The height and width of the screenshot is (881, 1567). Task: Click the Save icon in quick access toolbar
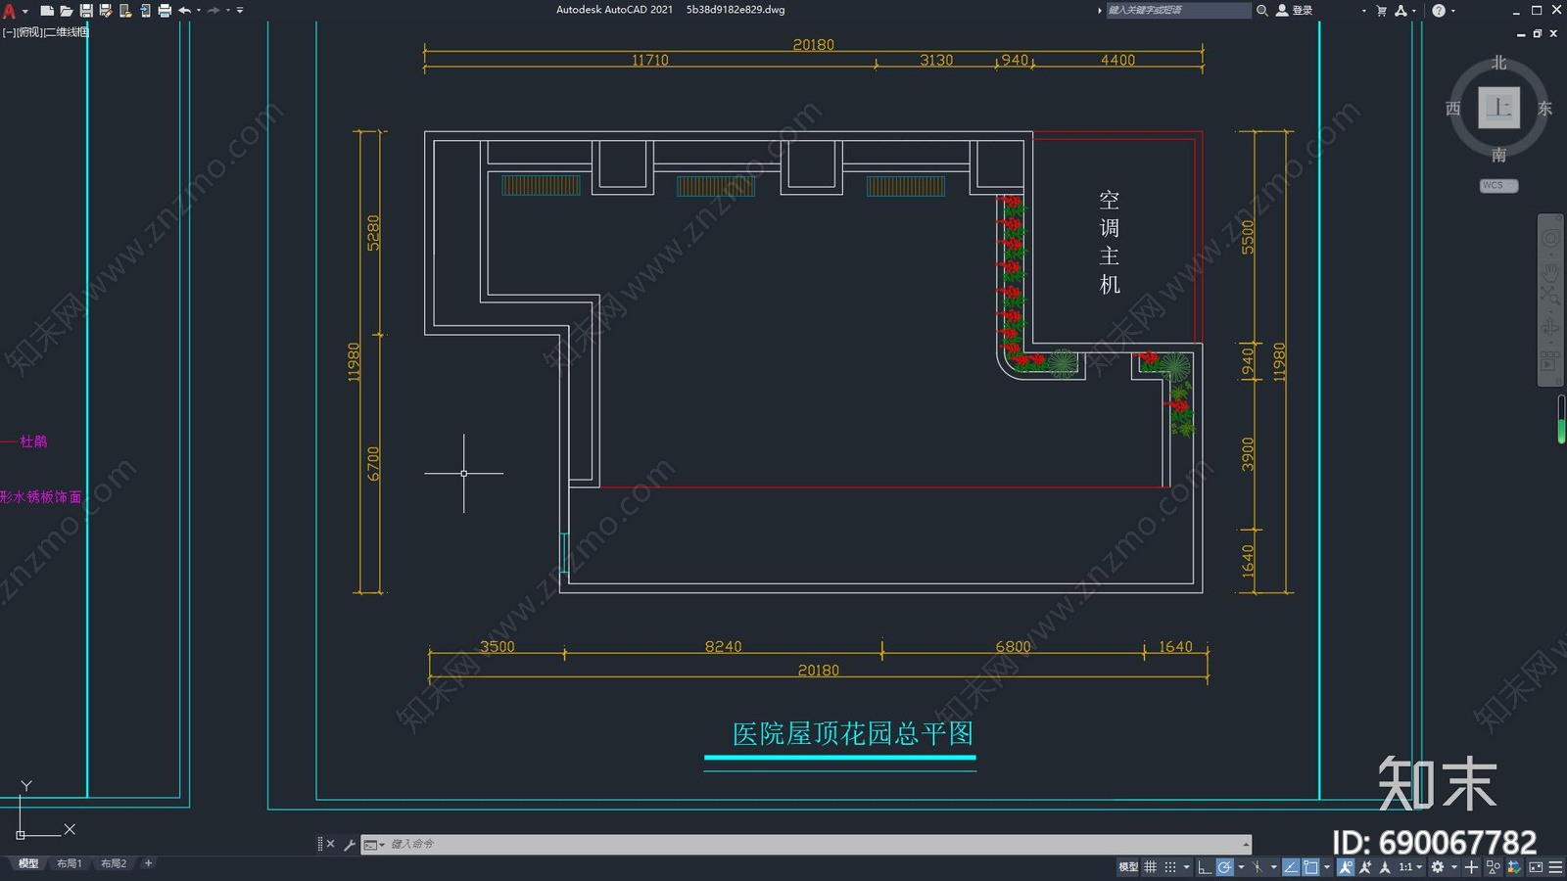tap(86, 10)
